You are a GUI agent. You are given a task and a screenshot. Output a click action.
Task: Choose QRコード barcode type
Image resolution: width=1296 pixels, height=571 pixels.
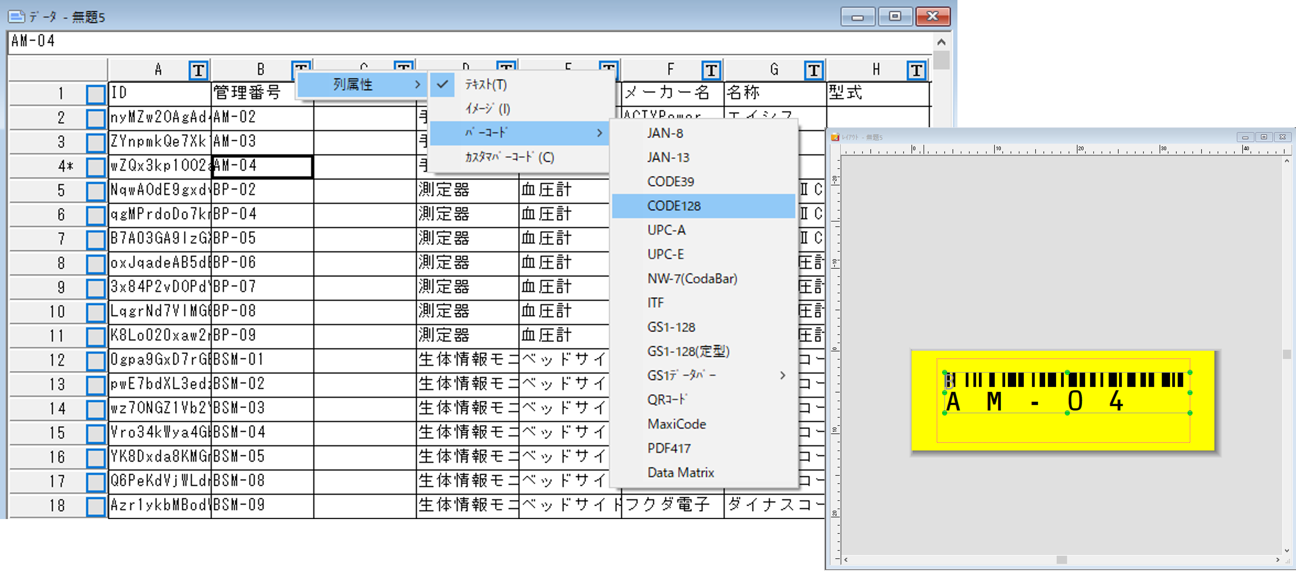pos(703,399)
